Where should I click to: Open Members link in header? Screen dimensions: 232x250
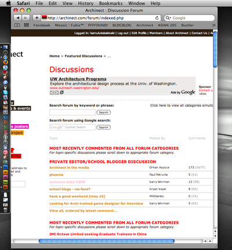pyautogui.click(x=156, y=33)
